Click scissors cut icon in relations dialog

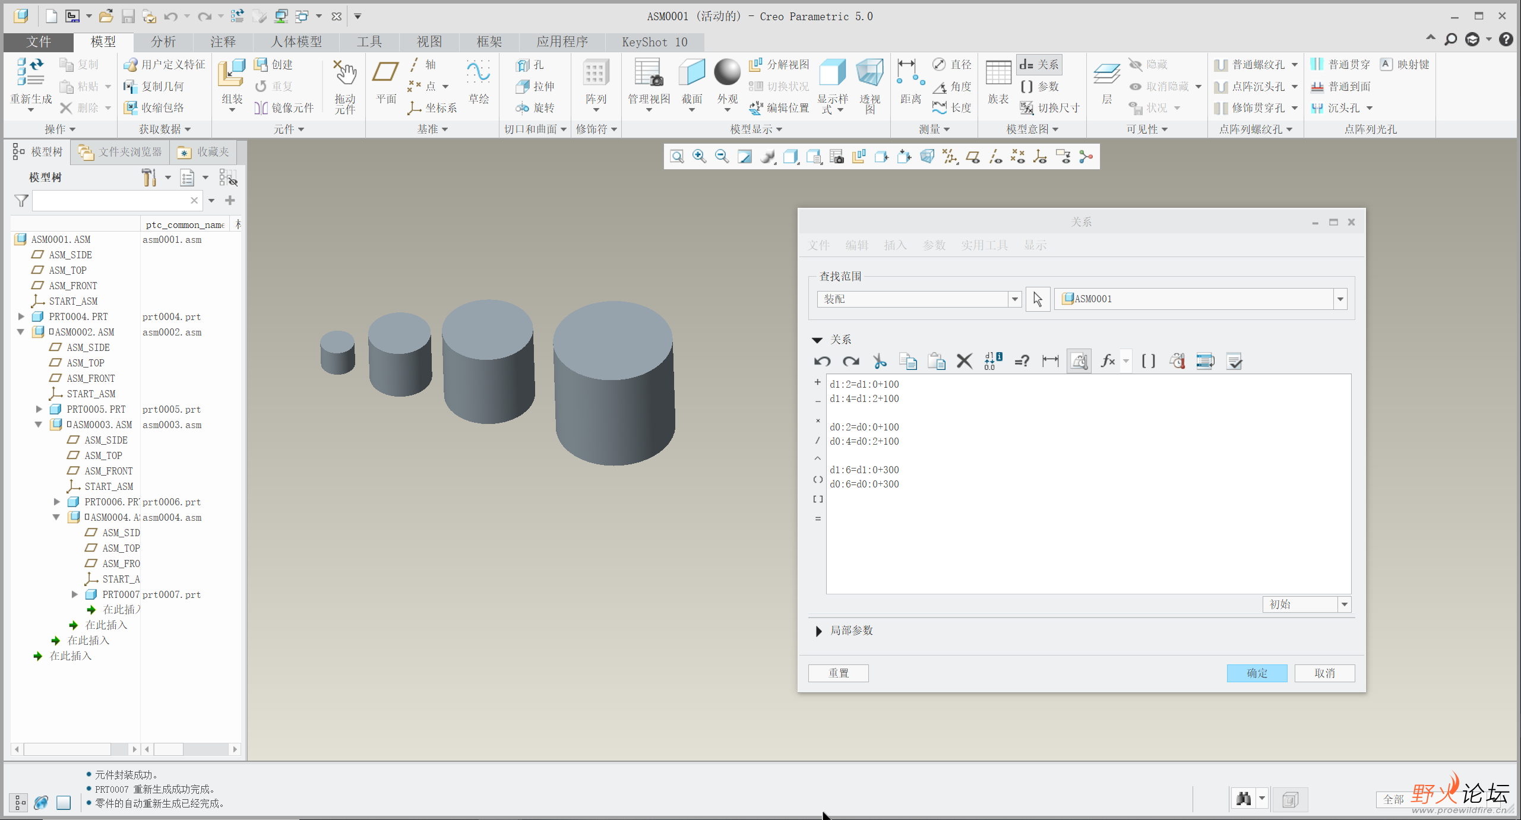tap(879, 360)
